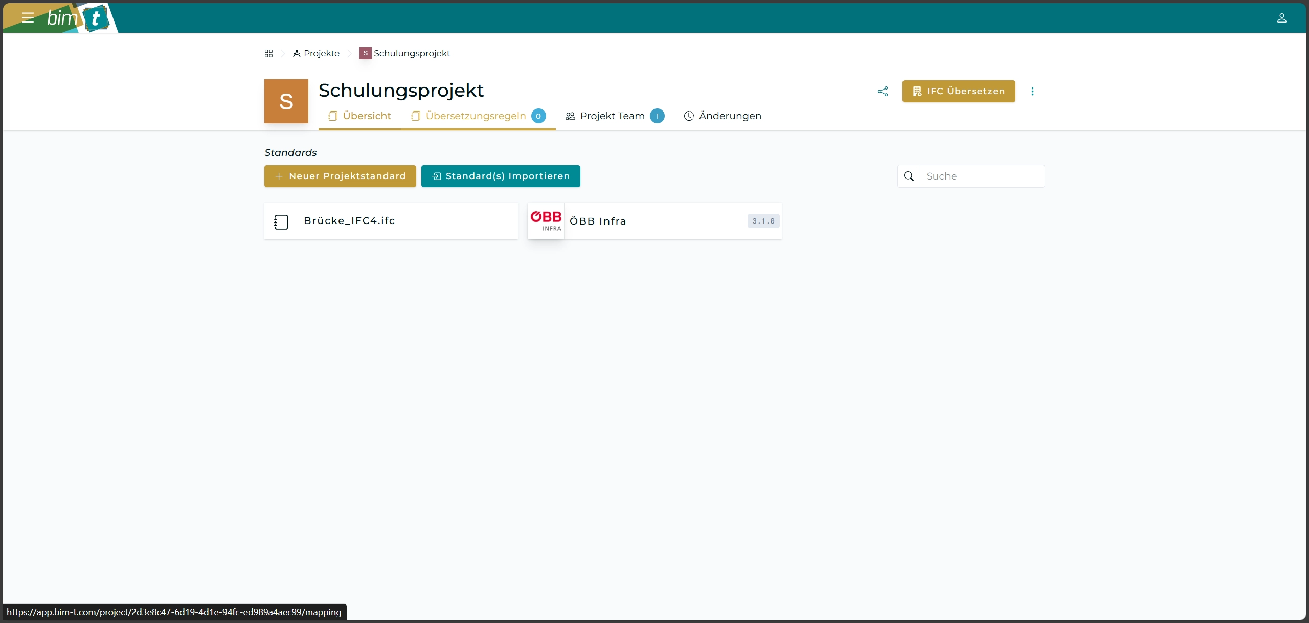Click the orange S project avatar

[286, 101]
